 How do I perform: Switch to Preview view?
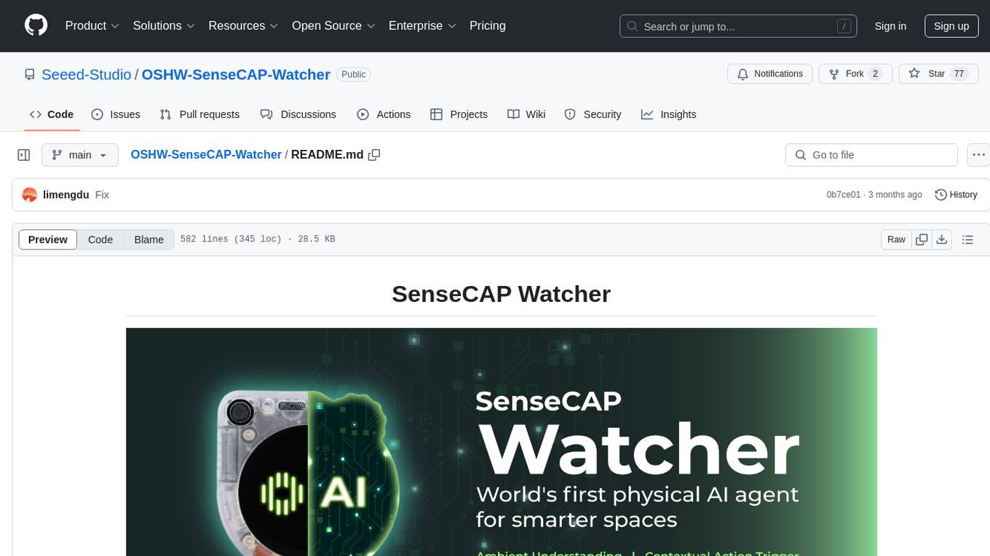(x=48, y=239)
